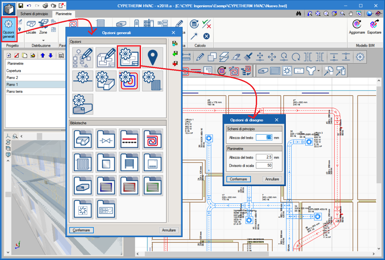385x260 pixels.
Task: Open underfloor heating options gear icon
Action: click(x=129, y=81)
